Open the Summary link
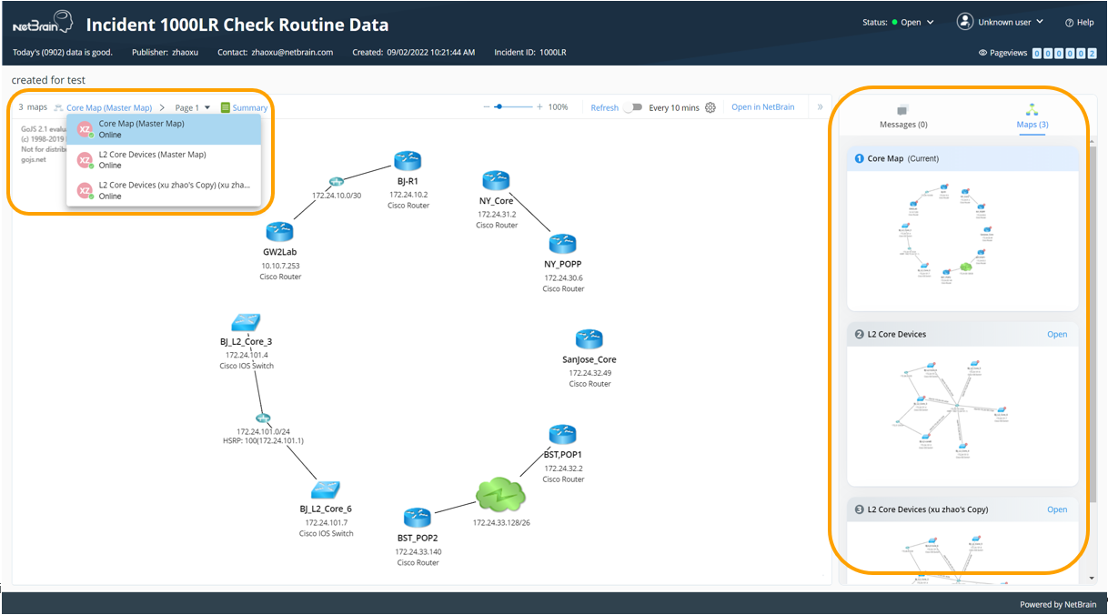This screenshot has width=1108, height=615. click(244, 107)
